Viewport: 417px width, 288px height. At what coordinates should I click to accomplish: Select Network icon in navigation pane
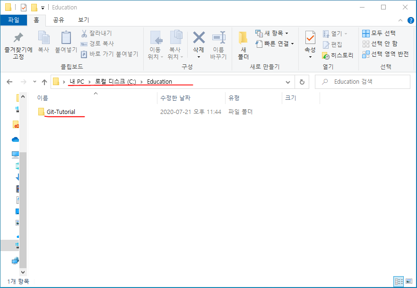pos(16,261)
